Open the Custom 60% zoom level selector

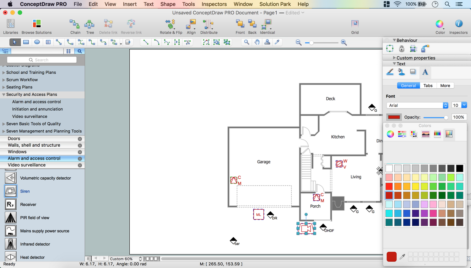(x=126, y=259)
